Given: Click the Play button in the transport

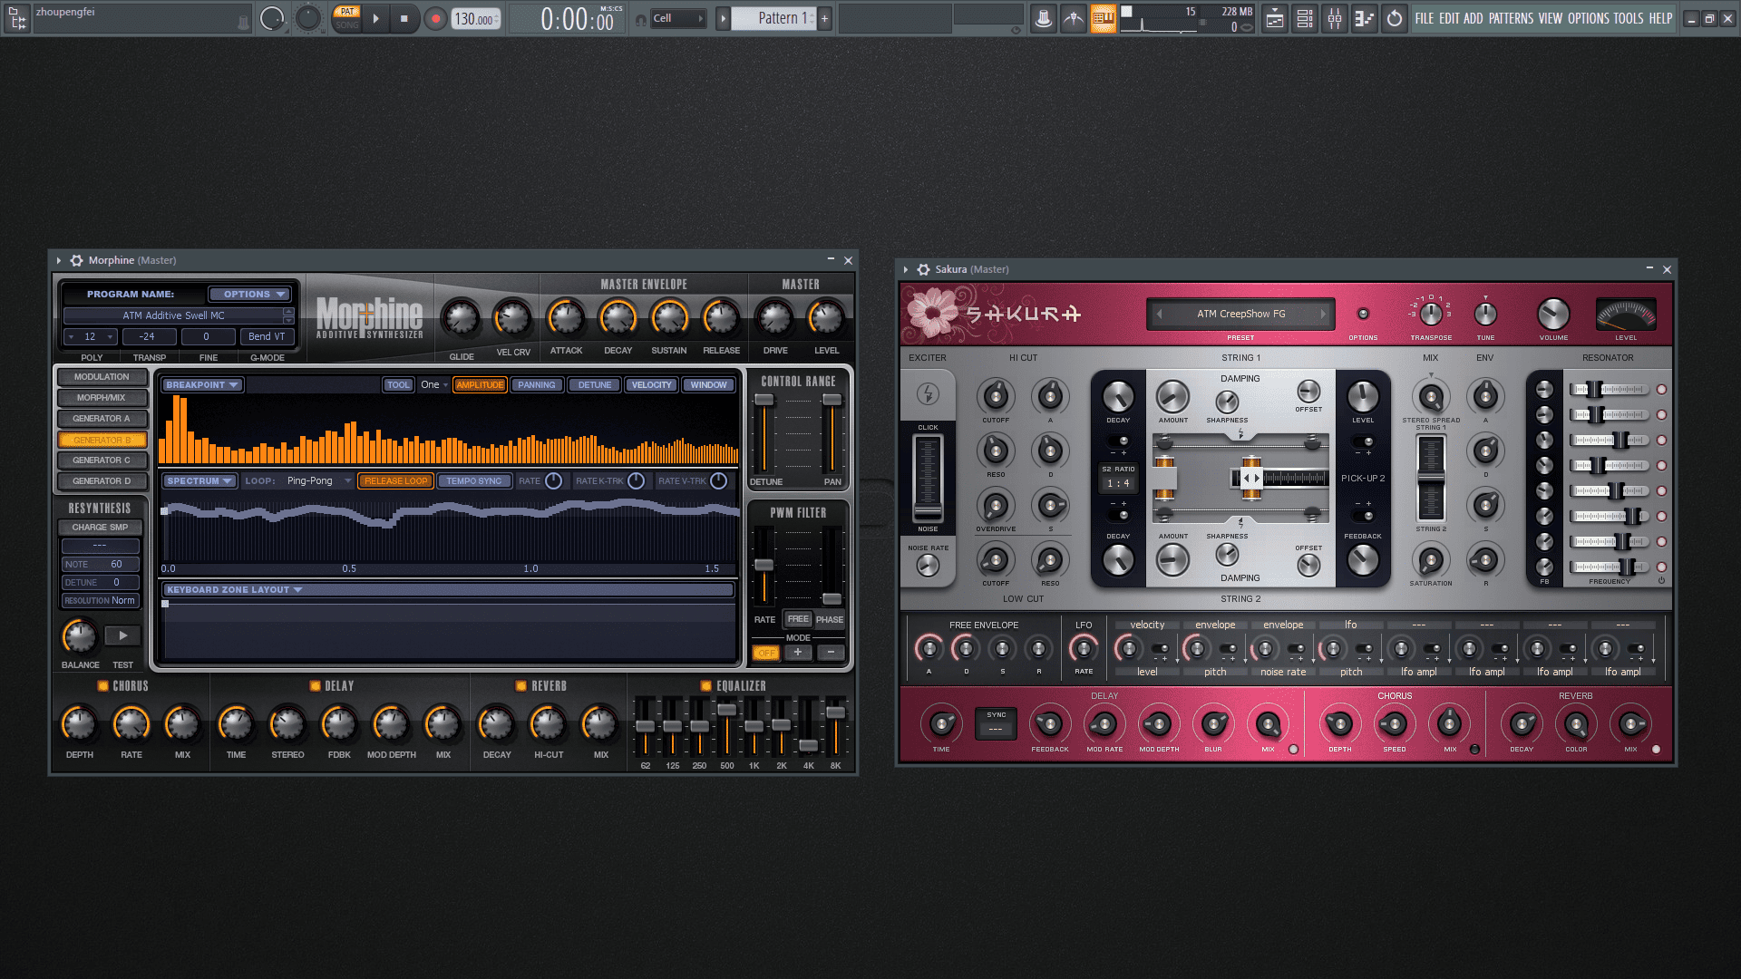Looking at the screenshot, I should (376, 18).
